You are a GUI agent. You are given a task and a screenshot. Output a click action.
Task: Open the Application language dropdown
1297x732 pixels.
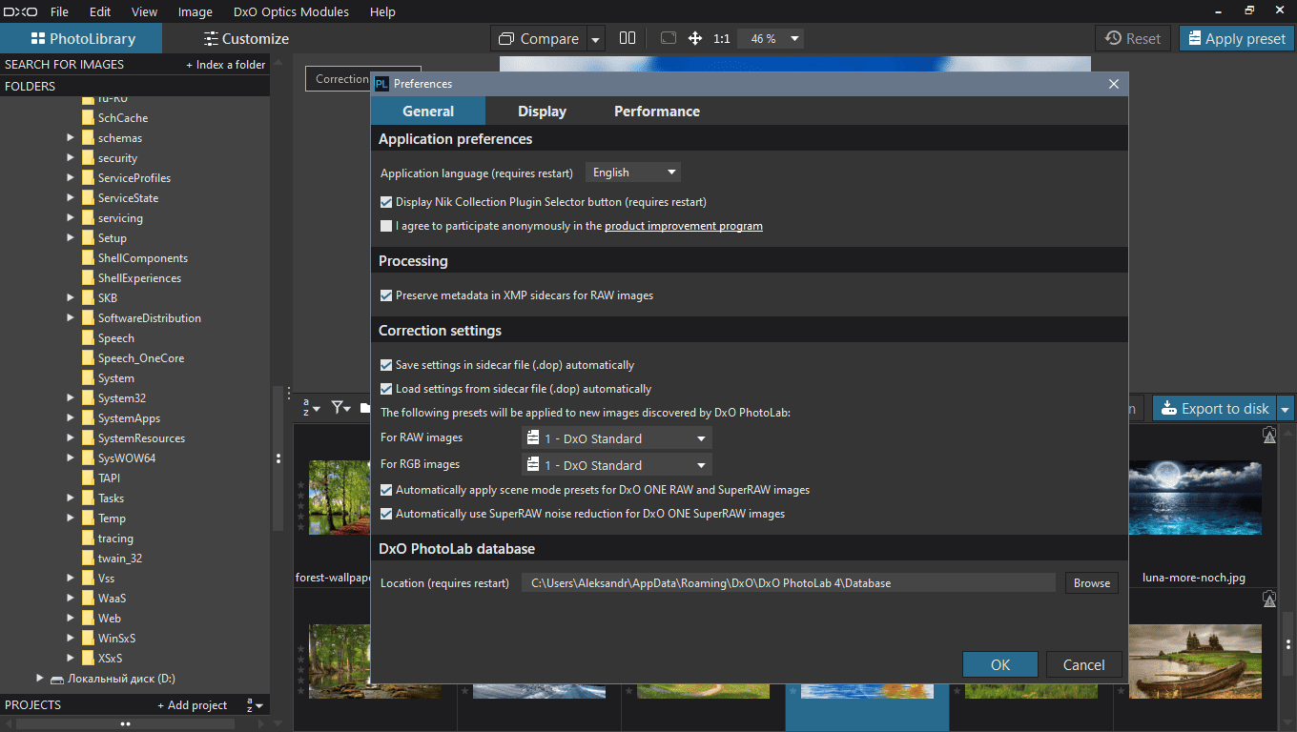[633, 173]
